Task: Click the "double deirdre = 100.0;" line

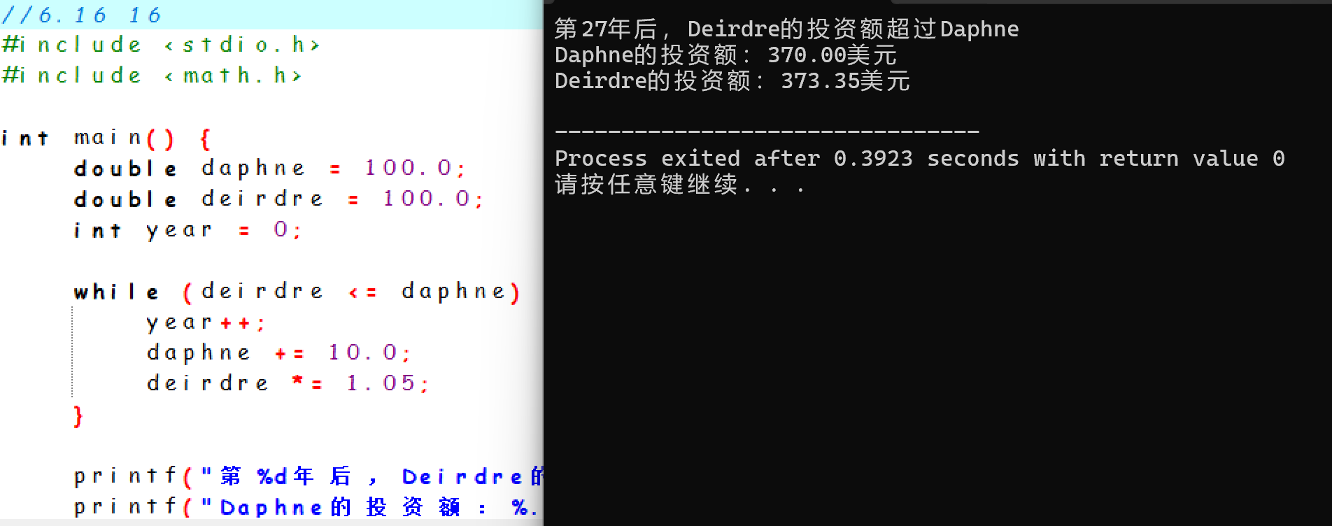Action: (x=279, y=199)
